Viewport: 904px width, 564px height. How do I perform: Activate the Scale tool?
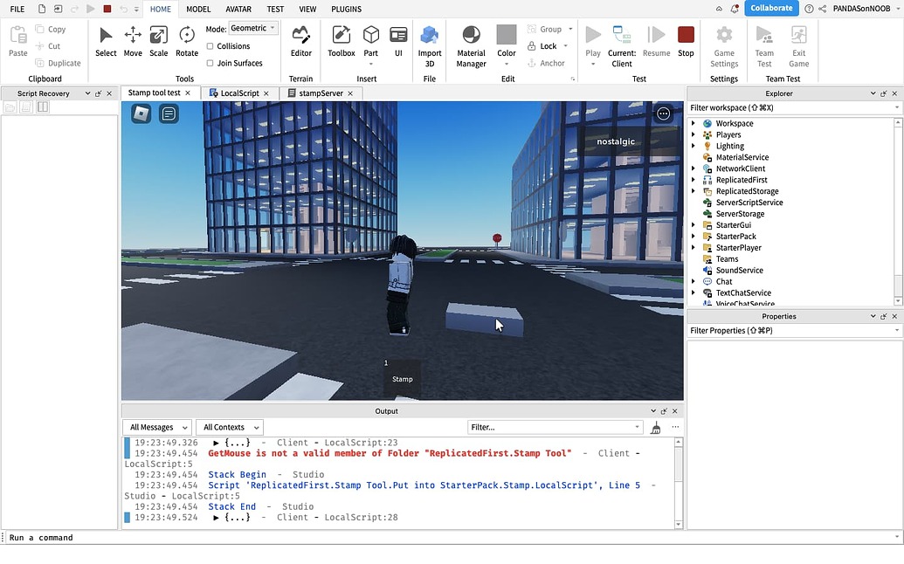(159, 45)
